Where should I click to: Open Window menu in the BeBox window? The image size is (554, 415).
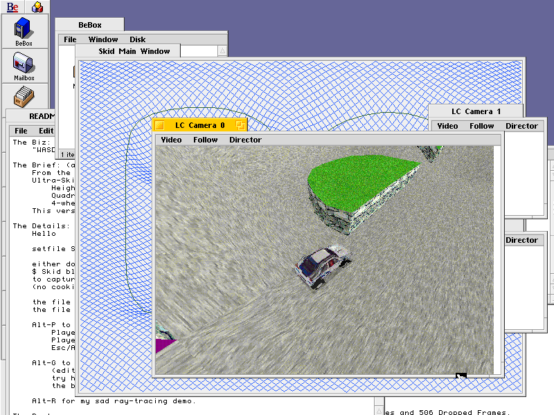[102, 39]
